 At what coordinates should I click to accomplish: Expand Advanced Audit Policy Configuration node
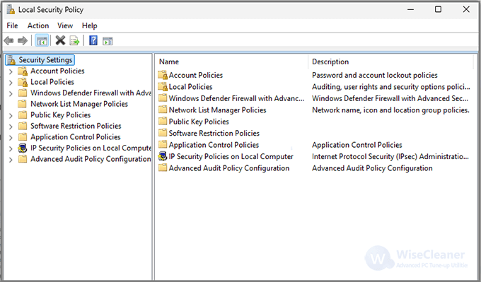pos(11,160)
